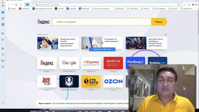This screenshot has height=112, width=199.
Task: Open history clock icon in sidebar
Action: click(x=3, y=67)
